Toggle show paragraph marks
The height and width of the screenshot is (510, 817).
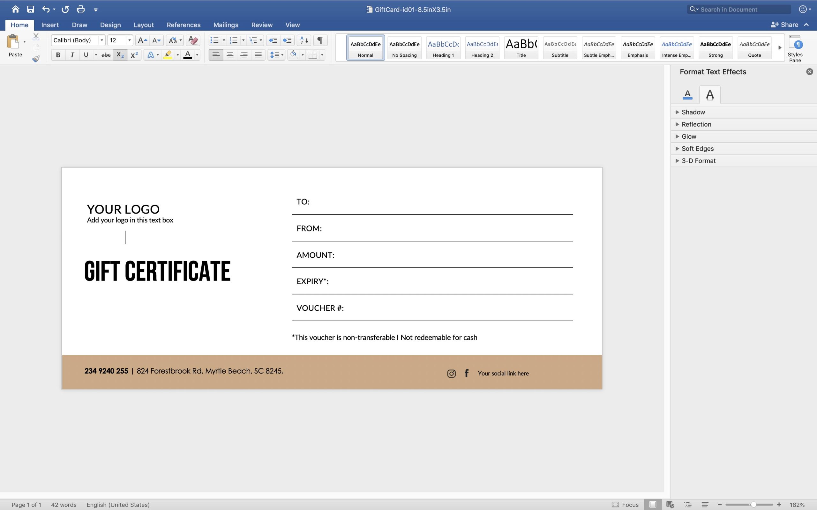pyautogui.click(x=320, y=40)
